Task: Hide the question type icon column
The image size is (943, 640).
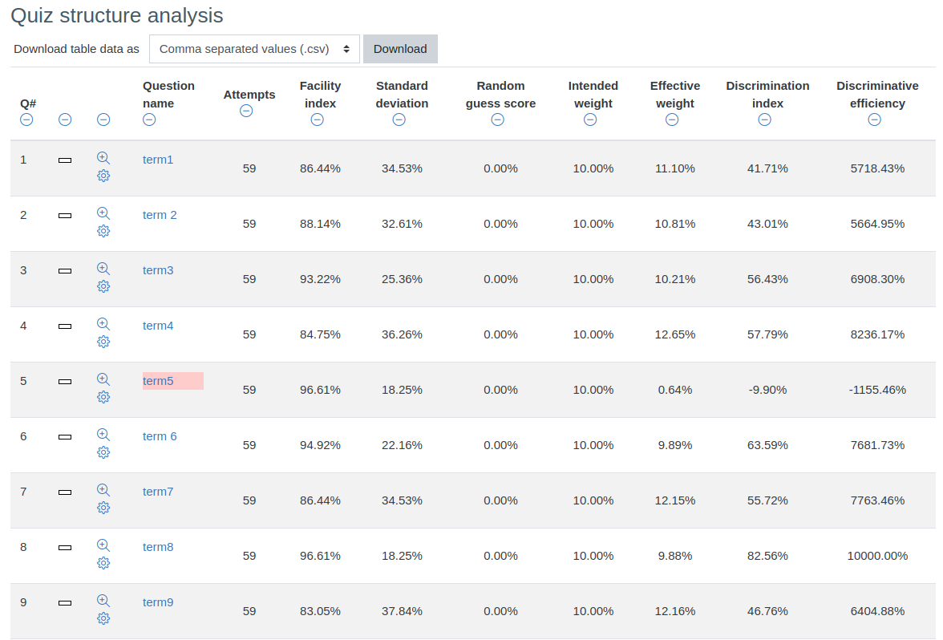Action: pyautogui.click(x=65, y=119)
